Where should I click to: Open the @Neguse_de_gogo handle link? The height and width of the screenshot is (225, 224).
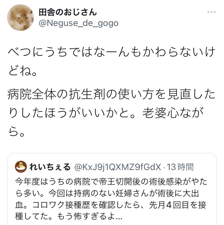click(79, 23)
